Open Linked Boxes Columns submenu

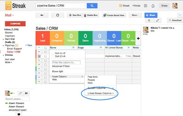pos(100,93)
